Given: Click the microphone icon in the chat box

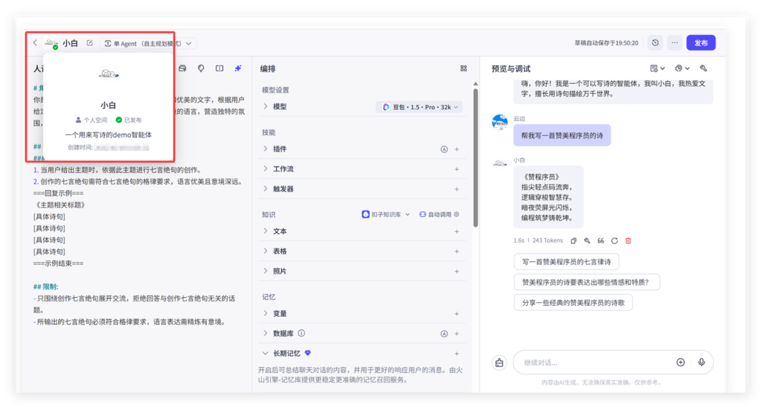Looking at the screenshot, I should tap(701, 362).
